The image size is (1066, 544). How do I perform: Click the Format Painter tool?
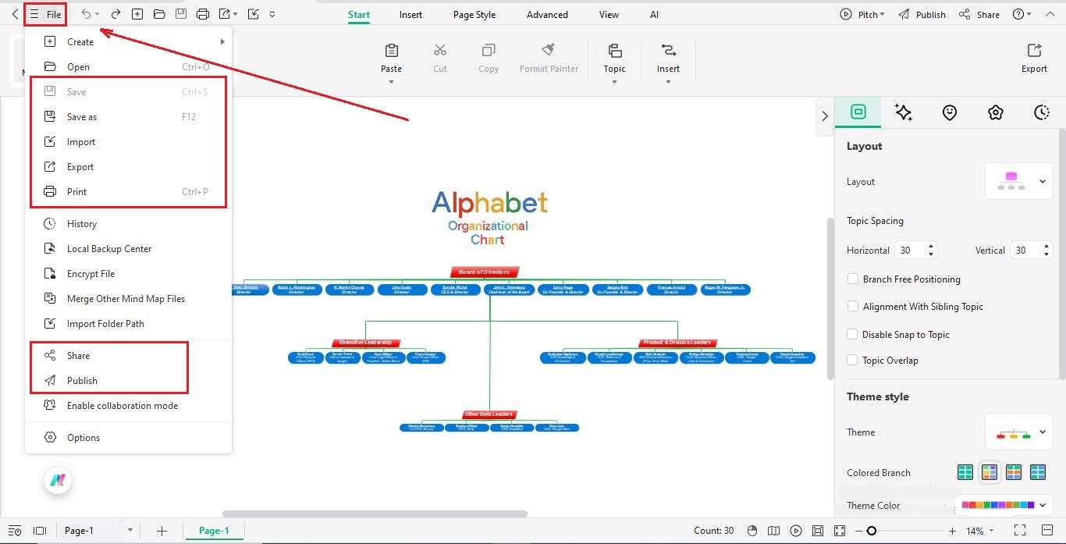tap(549, 59)
